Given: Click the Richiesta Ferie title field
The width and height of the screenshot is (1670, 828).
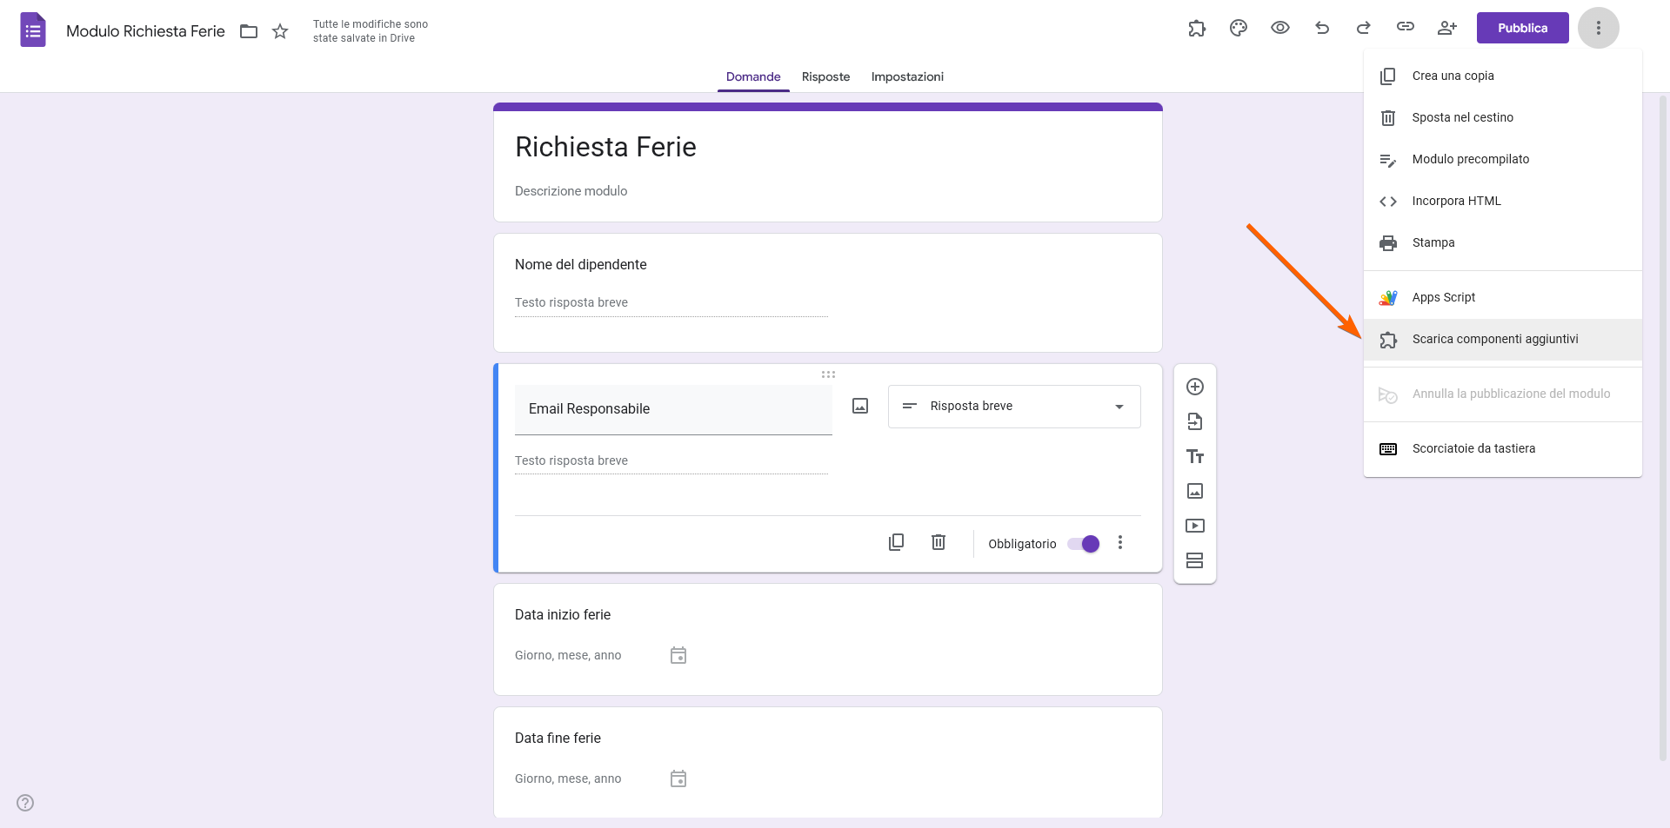Looking at the screenshot, I should tap(605, 147).
